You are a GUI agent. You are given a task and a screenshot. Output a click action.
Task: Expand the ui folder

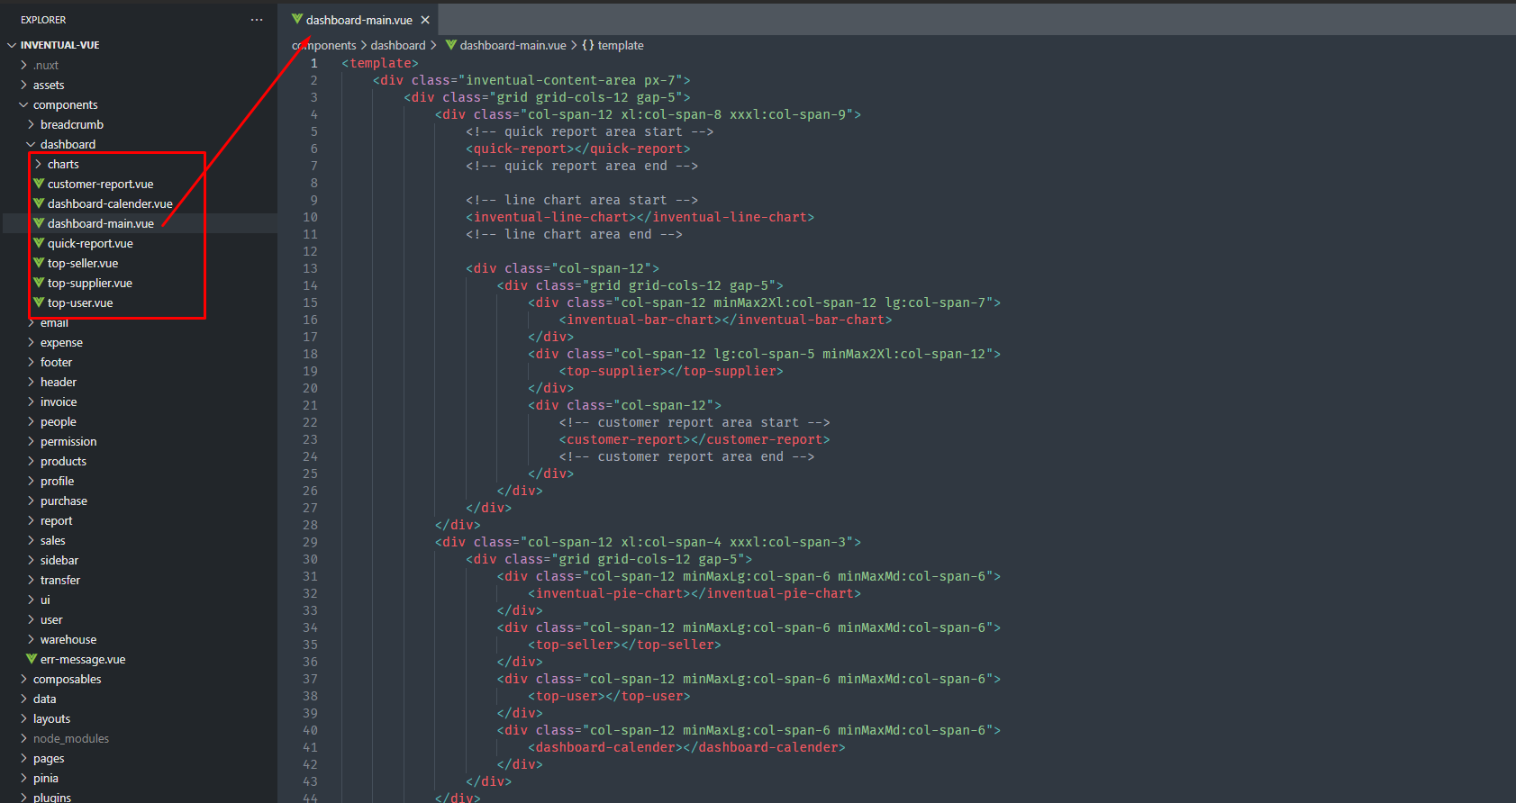pyautogui.click(x=32, y=600)
